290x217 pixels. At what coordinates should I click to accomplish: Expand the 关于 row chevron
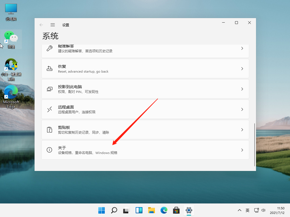click(x=242, y=150)
